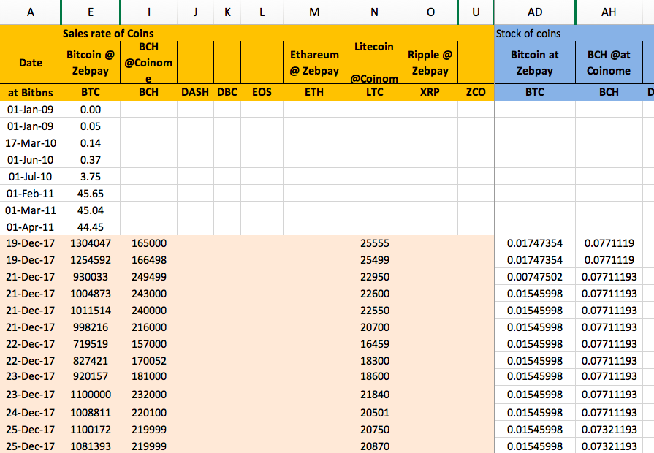The height and width of the screenshot is (453, 654).
Task: Select the 'Ripple @ Zebpay' header cell
Action: (x=430, y=63)
